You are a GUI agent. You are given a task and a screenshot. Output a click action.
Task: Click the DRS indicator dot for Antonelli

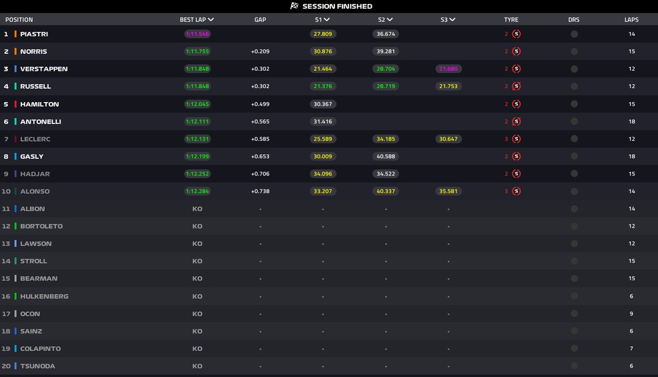(574, 121)
